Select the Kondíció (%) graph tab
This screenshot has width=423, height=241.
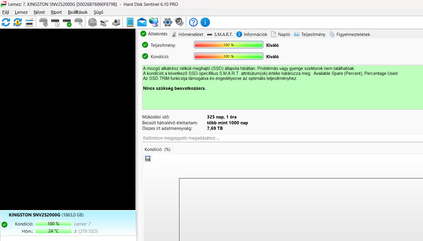(157, 149)
